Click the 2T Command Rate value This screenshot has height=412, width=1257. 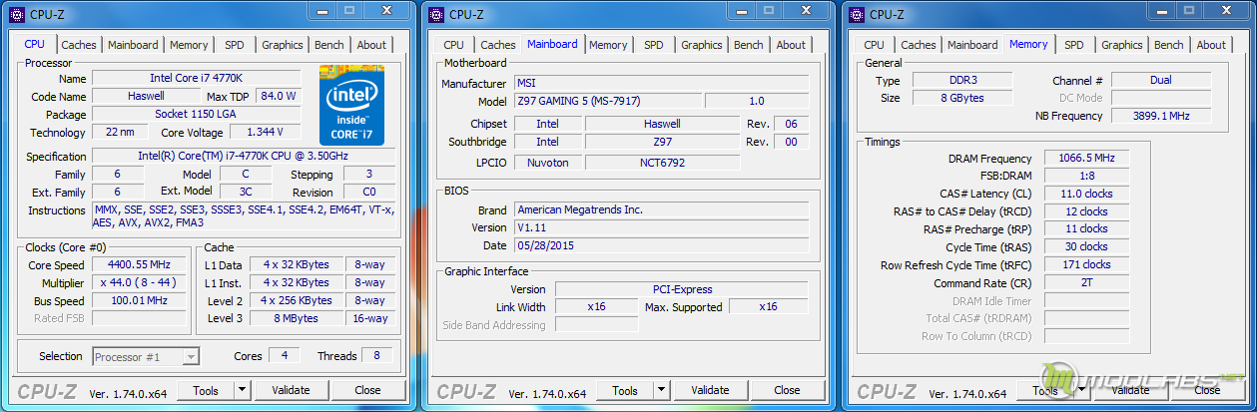point(1086,282)
